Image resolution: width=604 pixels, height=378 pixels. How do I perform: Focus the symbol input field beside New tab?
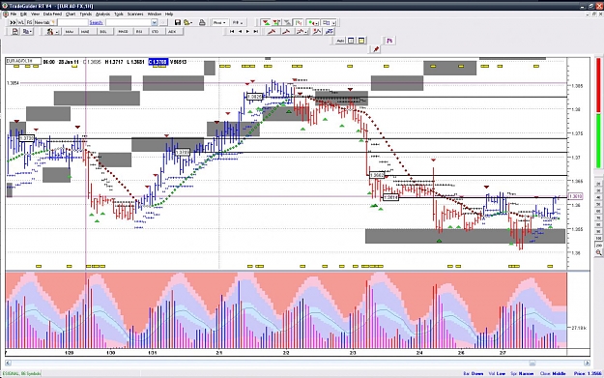pyautogui.click(x=72, y=22)
